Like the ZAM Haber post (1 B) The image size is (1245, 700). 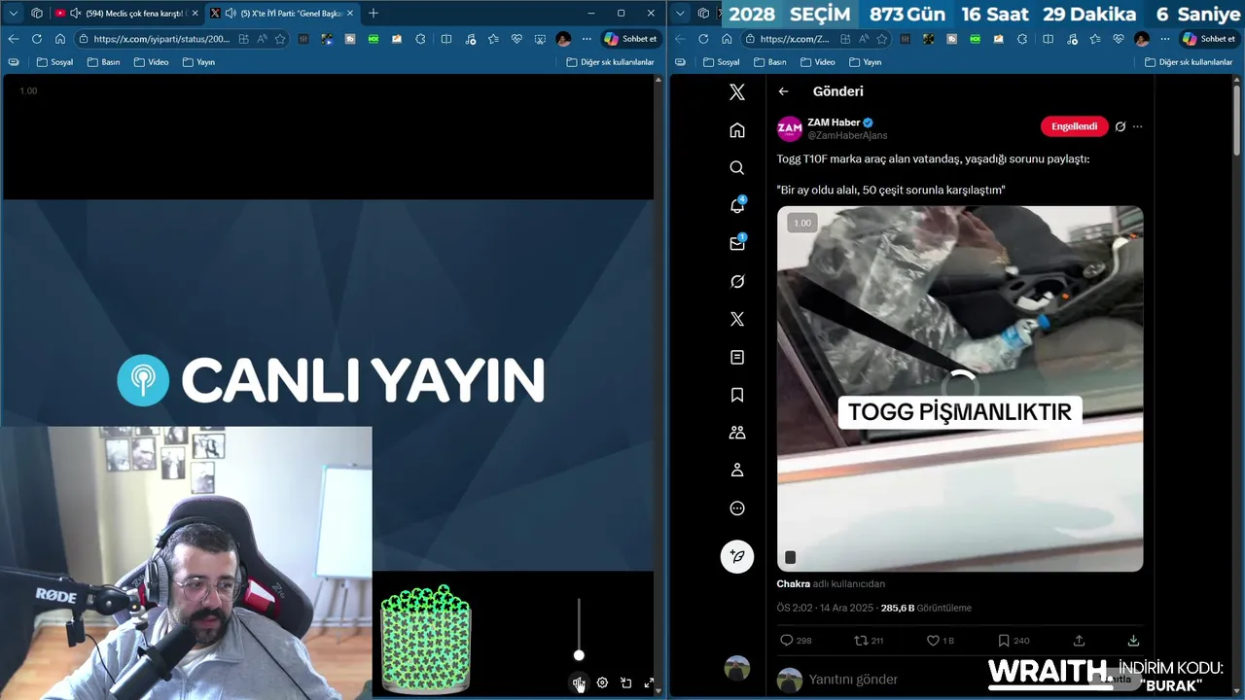[x=940, y=641]
